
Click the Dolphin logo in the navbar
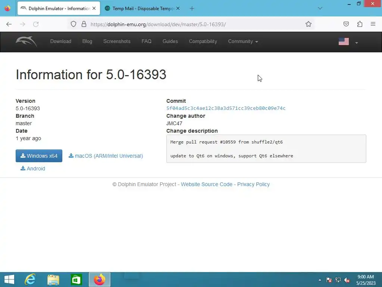tap(26, 41)
